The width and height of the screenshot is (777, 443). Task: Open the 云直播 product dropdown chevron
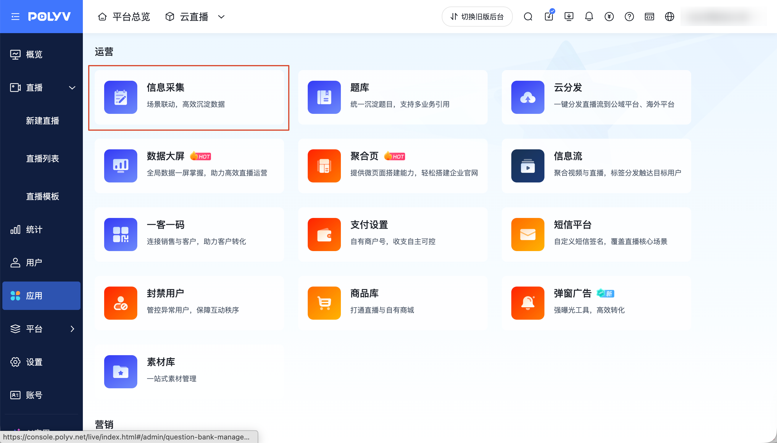[x=221, y=17]
